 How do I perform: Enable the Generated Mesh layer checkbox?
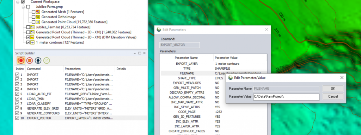pyautogui.click(x=33, y=12)
